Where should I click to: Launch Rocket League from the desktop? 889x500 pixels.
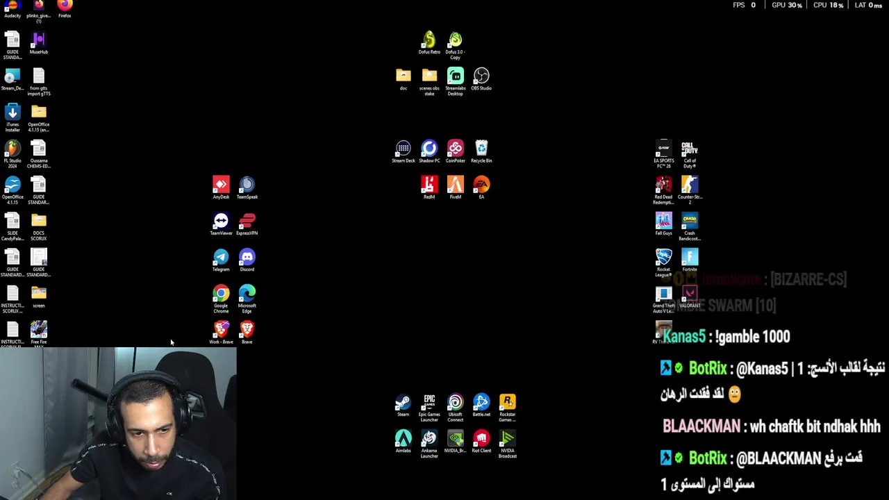click(x=663, y=262)
